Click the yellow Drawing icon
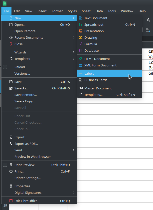Screen dimensions: 153x210 click(x=81, y=37)
